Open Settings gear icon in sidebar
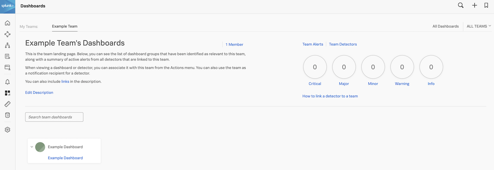The width and height of the screenshot is (494, 170). click(x=8, y=130)
